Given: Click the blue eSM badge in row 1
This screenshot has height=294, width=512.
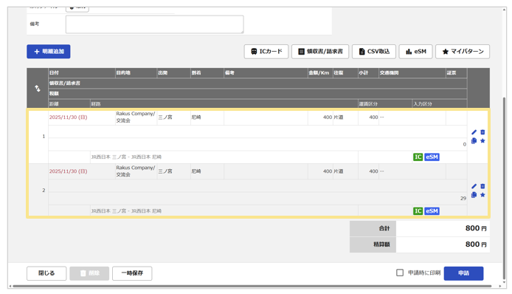Looking at the screenshot, I should pyautogui.click(x=432, y=157).
